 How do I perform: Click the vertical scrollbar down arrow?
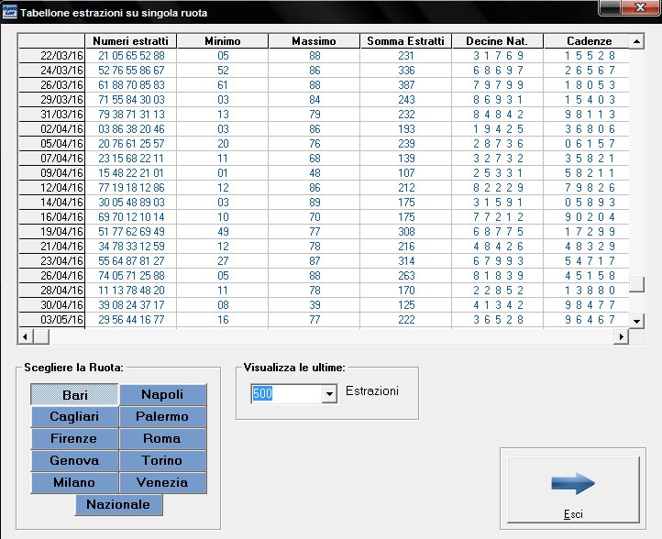click(636, 321)
